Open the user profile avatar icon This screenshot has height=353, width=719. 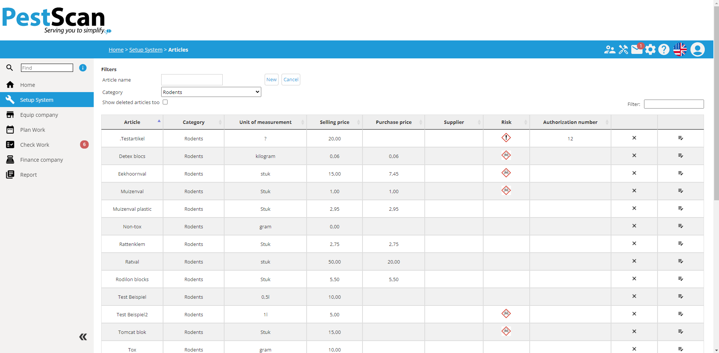pyautogui.click(x=698, y=49)
